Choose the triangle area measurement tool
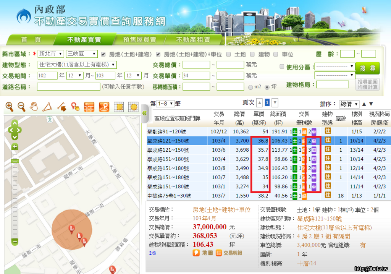Image resolution: width=391 pixels, height=274 pixels. 47,107
